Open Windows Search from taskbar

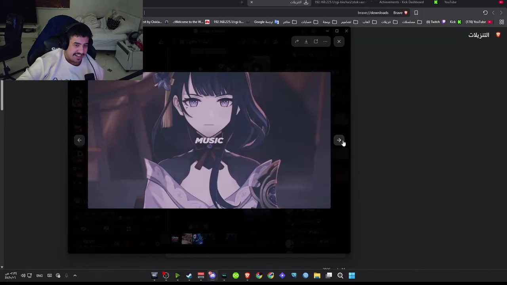(340, 275)
